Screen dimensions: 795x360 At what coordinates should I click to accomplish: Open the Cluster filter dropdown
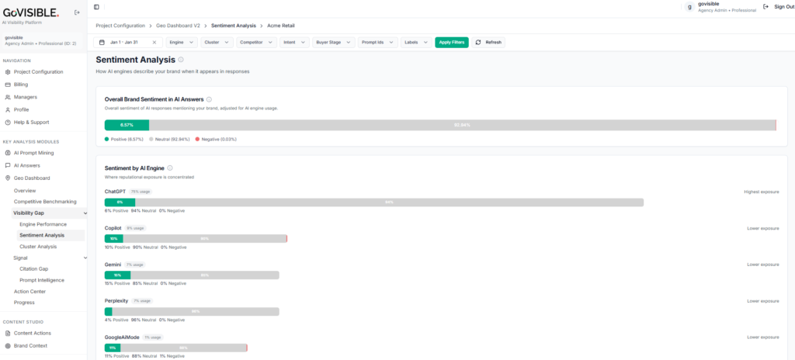(x=217, y=42)
